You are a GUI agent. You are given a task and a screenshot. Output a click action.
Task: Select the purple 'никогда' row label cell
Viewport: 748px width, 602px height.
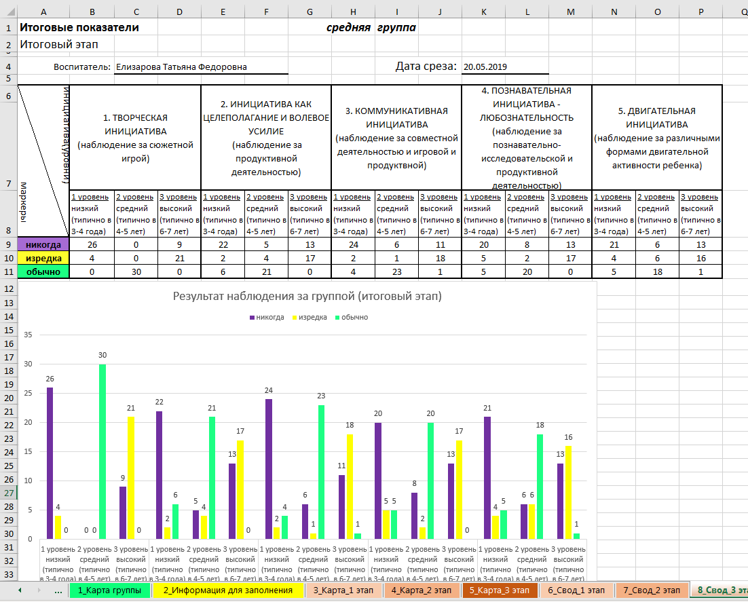pyautogui.click(x=43, y=245)
